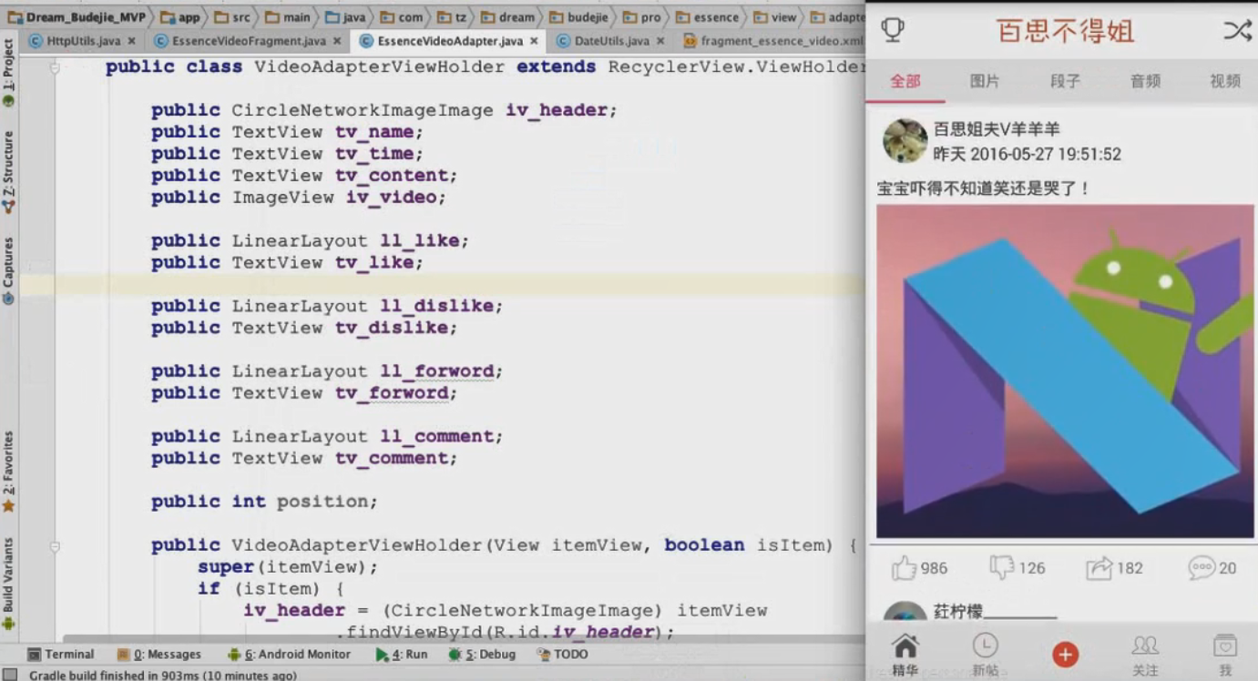Open the Z: Structure side panel

8,172
